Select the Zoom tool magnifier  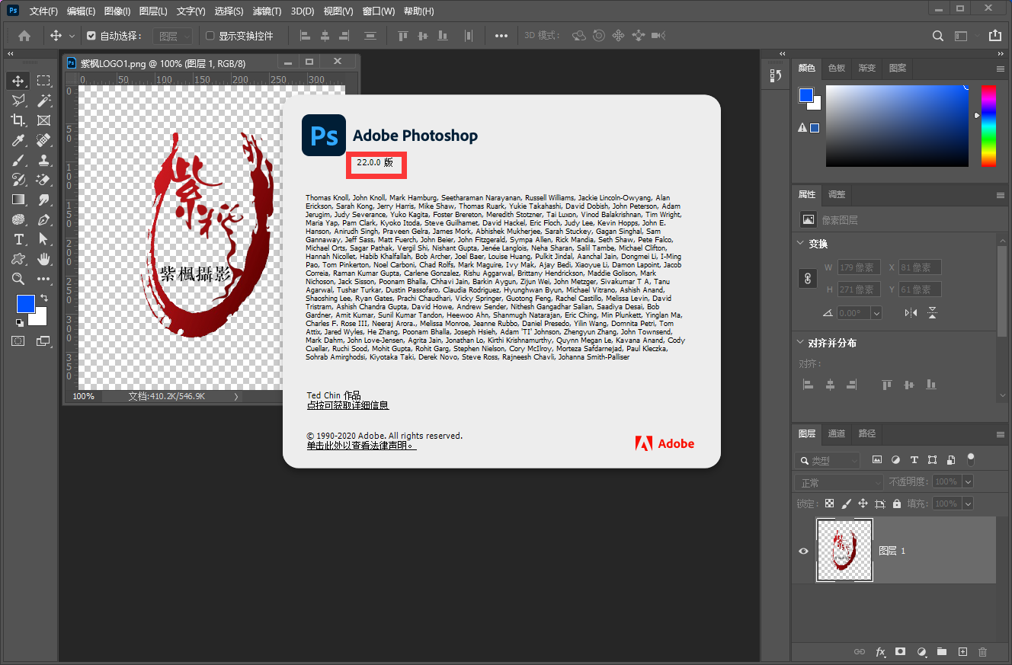point(18,279)
